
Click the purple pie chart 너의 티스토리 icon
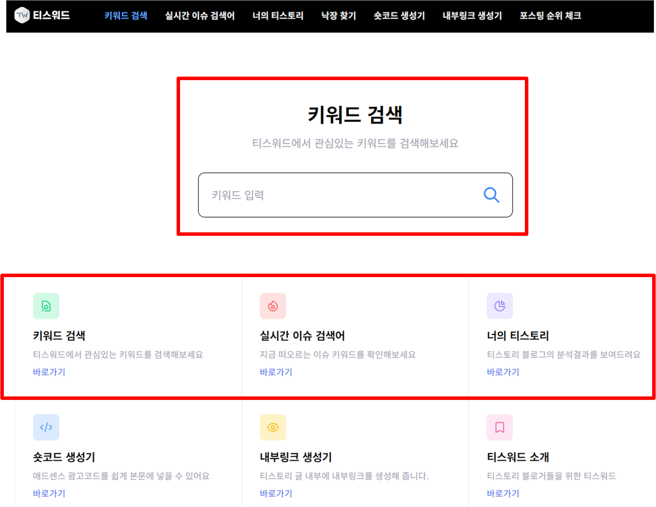500,306
